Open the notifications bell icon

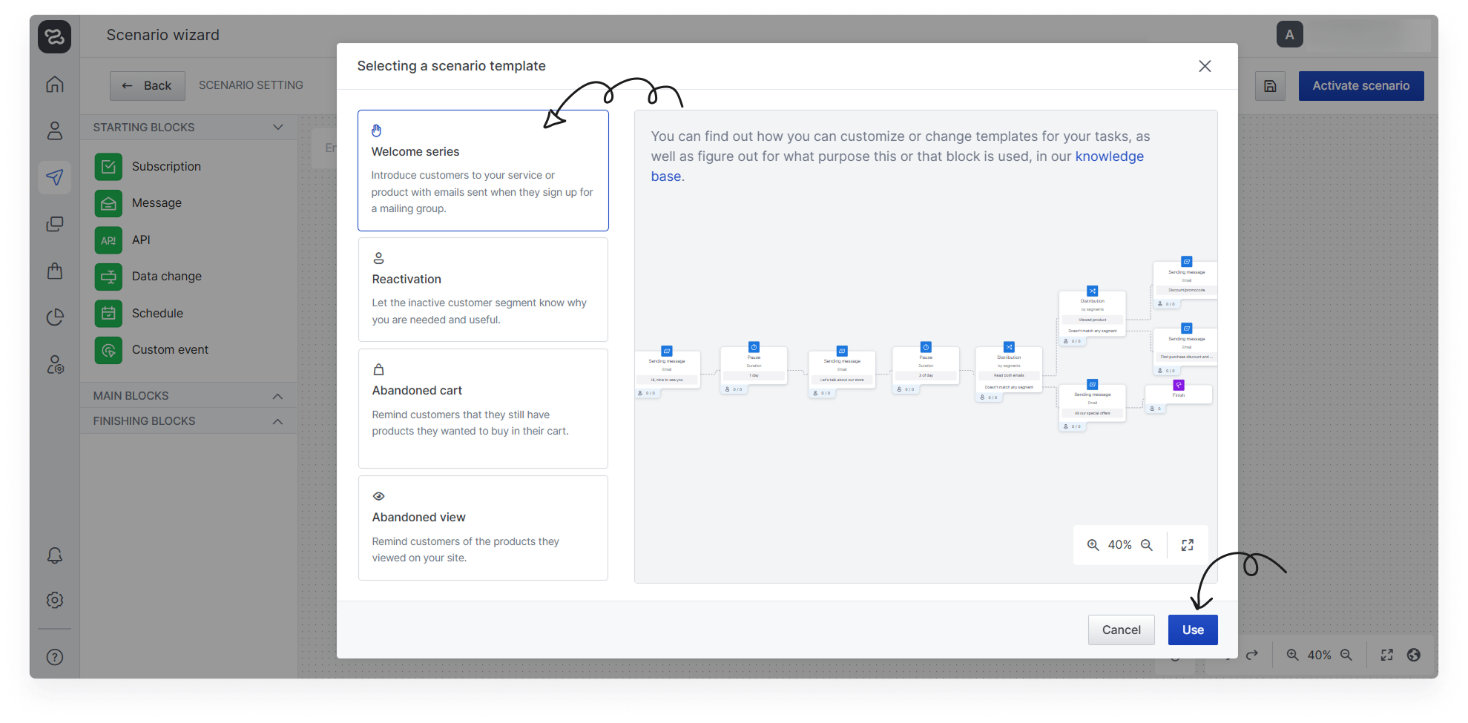(x=55, y=555)
